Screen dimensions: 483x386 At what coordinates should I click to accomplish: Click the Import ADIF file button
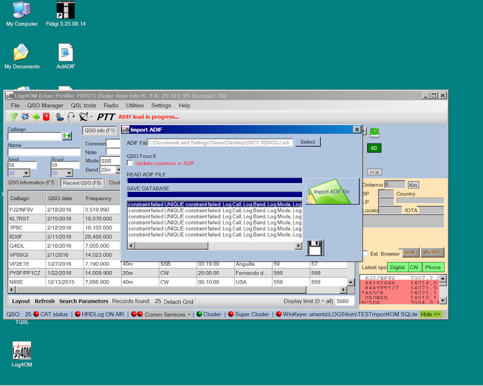point(332,191)
